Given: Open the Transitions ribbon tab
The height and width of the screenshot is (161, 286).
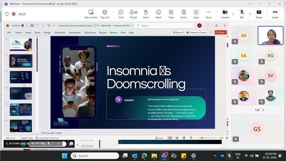Looking at the screenshot, I should click(x=60, y=33).
